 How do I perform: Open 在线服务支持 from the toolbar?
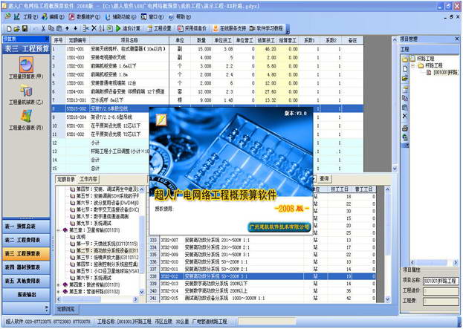point(230,29)
